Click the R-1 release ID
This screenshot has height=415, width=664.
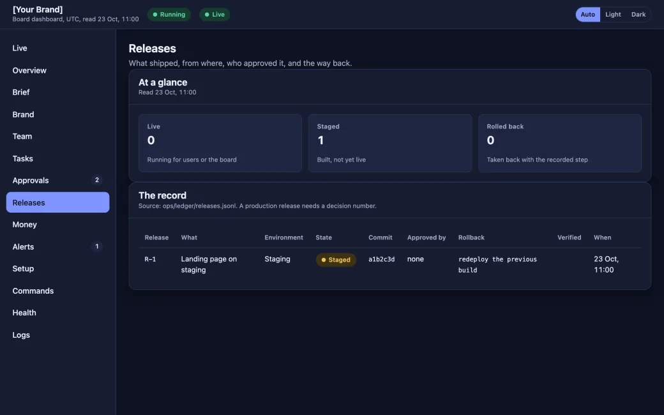150,259
